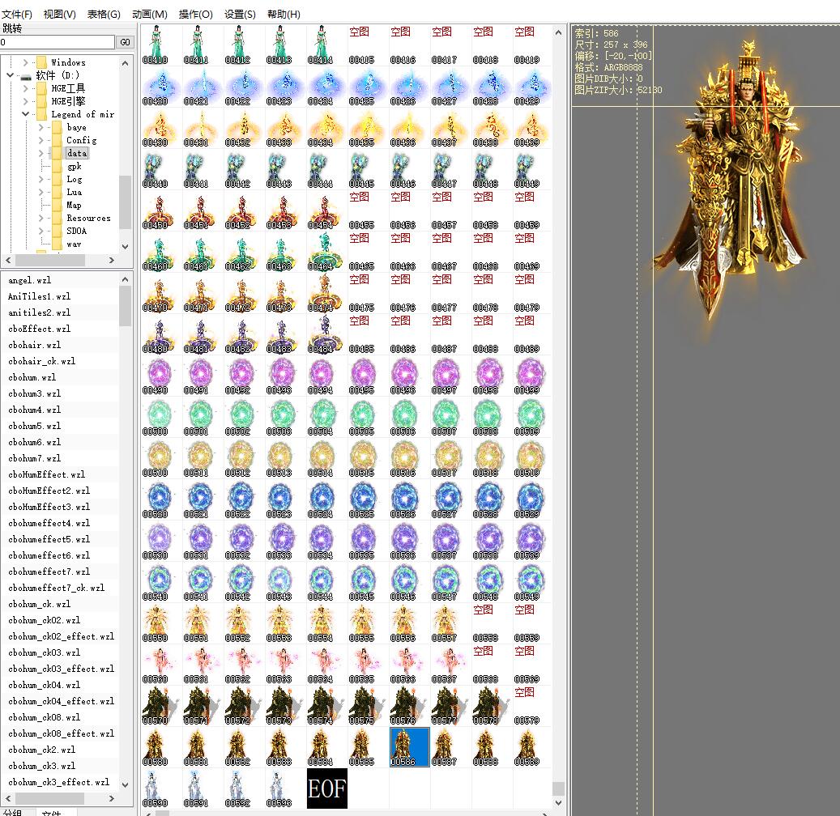The width and height of the screenshot is (840, 816).
Task: Select the gpk folder in tree
Action: [74, 166]
